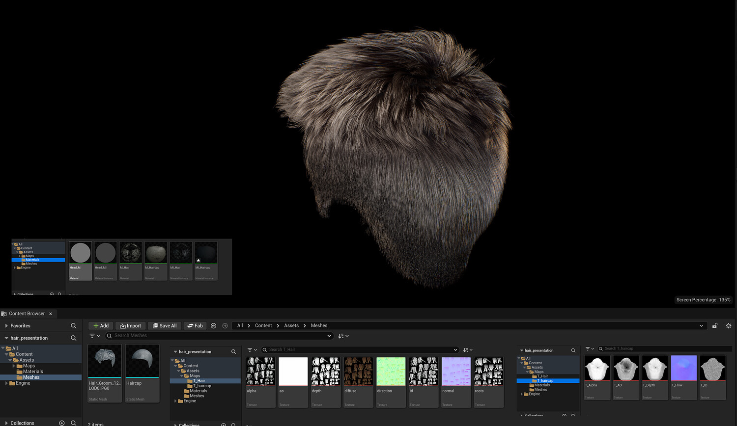
Task: Expand the Favorites section
Action: [6, 326]
